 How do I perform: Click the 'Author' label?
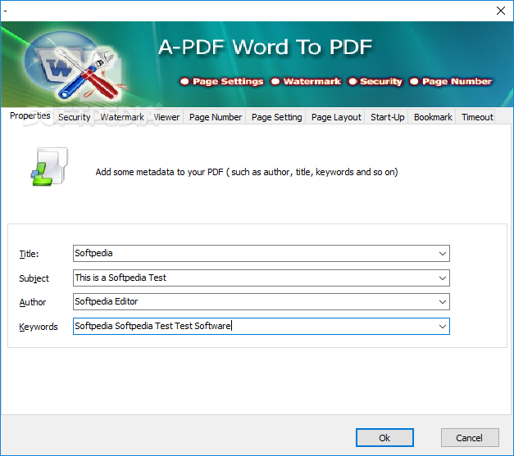point(33,302)
